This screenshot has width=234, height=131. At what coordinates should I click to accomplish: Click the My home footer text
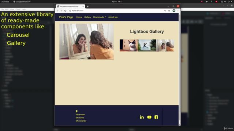(x=80, y=115)
